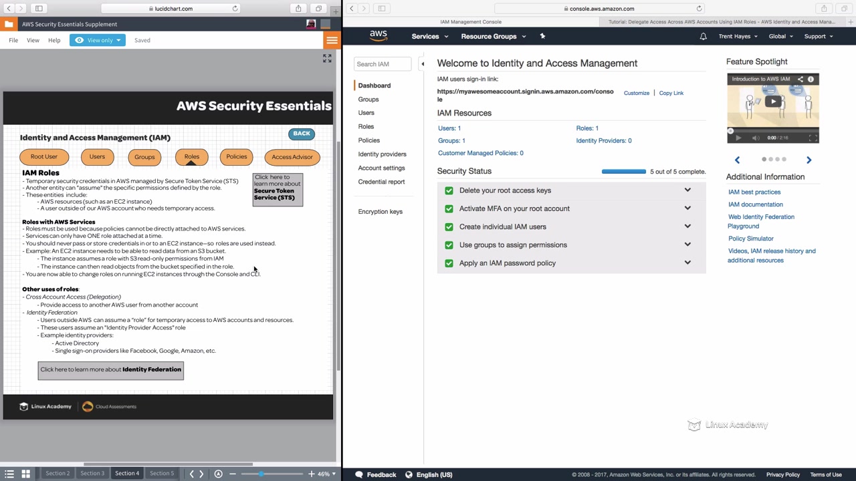
Task: Click the Lucidchart horizontal scrollbar
Action: [x=168, y=464]
